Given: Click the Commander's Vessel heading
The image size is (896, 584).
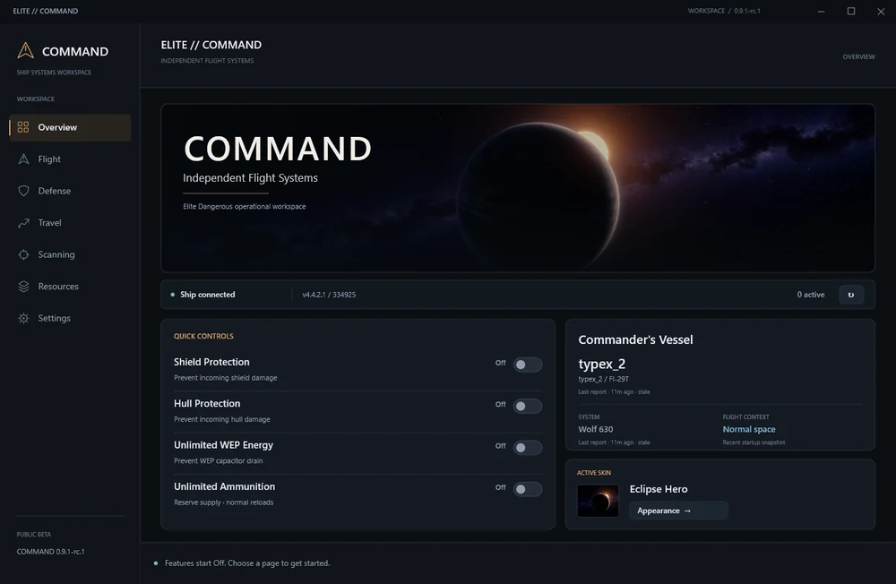Looking at the screenshot, I should point(635,339).
